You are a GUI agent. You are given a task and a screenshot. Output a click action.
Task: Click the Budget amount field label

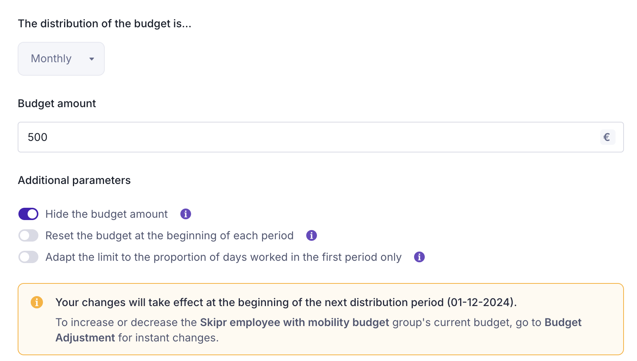coord(57,103)
